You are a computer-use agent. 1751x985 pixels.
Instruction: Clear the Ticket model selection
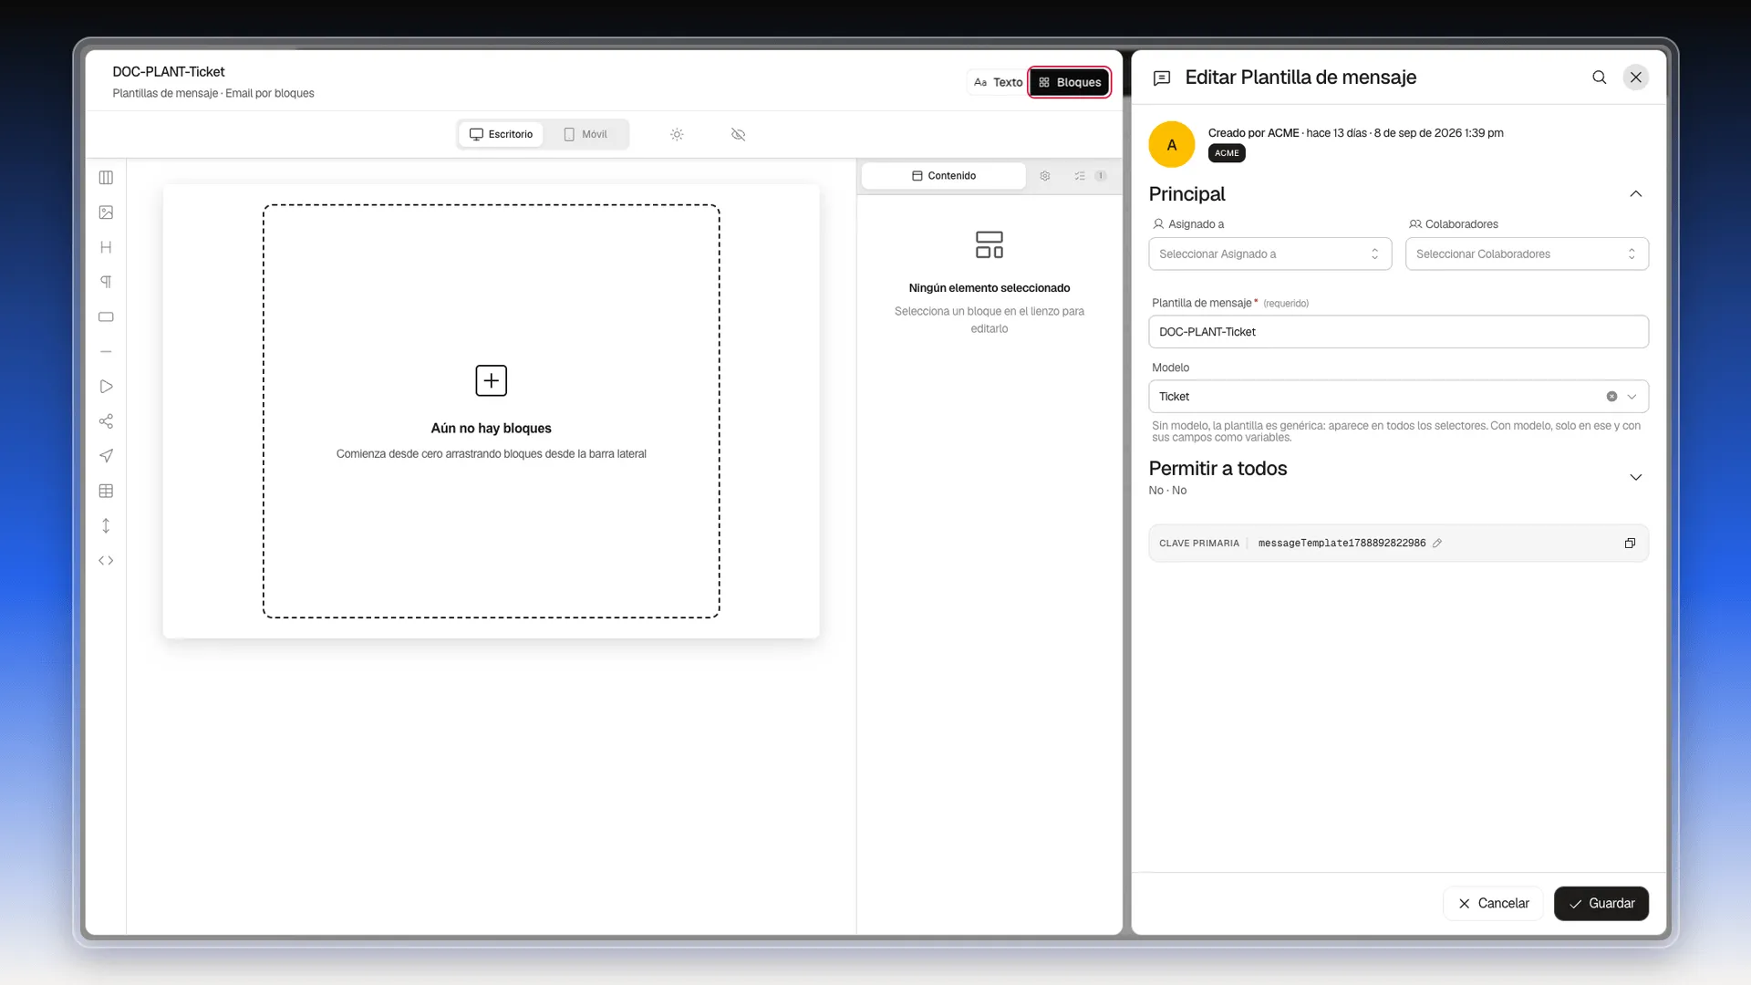tap(1611, 397)
